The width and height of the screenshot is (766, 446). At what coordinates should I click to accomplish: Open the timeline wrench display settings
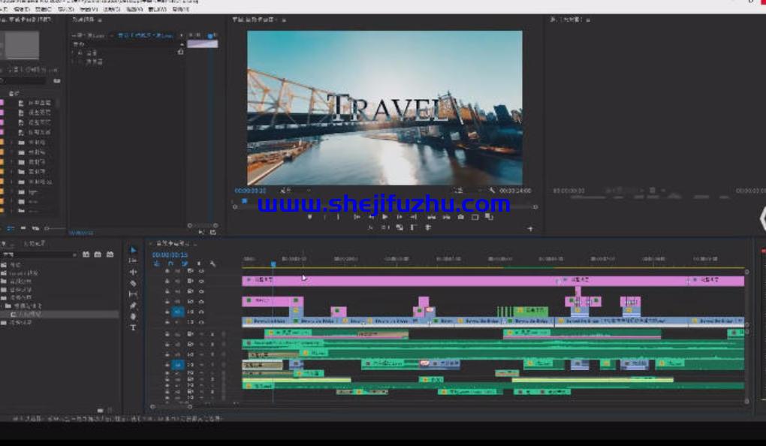click(213, 264)
